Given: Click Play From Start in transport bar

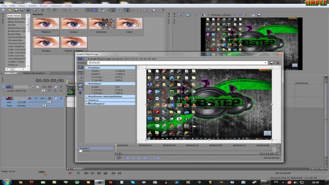Looking at the screenshot, I should (x=86, y=173).
